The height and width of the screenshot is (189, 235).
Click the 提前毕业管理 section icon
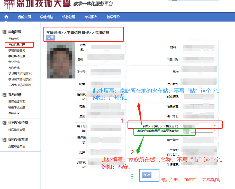(x=4, y=140)
